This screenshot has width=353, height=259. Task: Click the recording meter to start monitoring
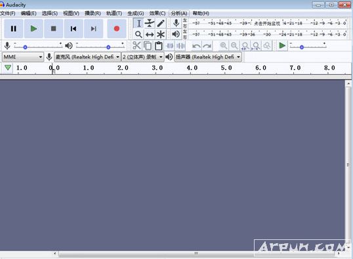pos(268,23)
